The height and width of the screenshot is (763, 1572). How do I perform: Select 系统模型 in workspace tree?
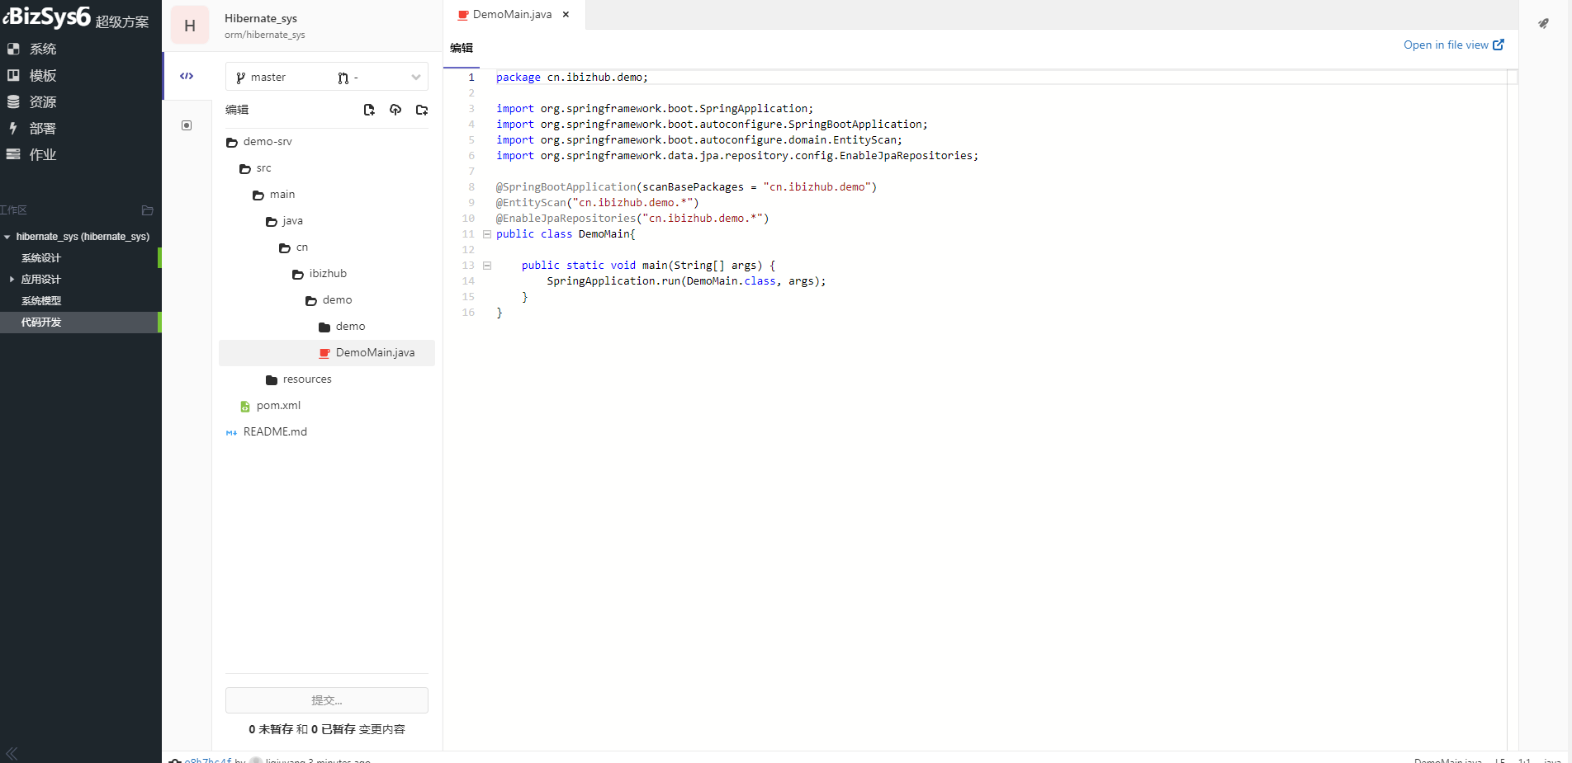click(41, 301)
